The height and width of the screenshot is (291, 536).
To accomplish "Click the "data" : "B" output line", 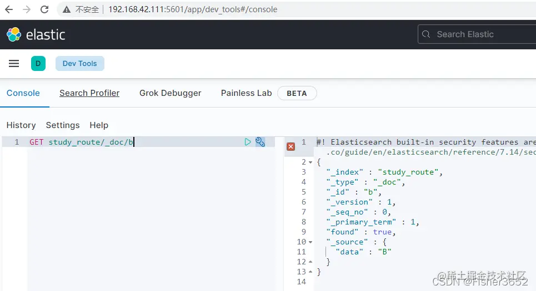I will (x=363, y=252).
